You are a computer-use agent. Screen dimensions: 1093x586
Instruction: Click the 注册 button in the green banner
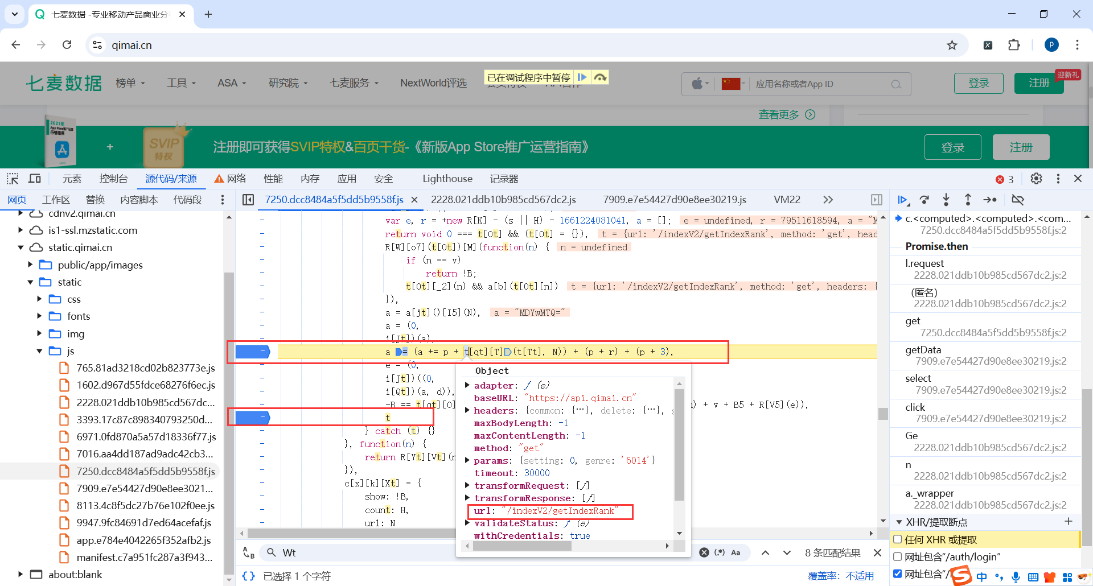pos(1021,147)
